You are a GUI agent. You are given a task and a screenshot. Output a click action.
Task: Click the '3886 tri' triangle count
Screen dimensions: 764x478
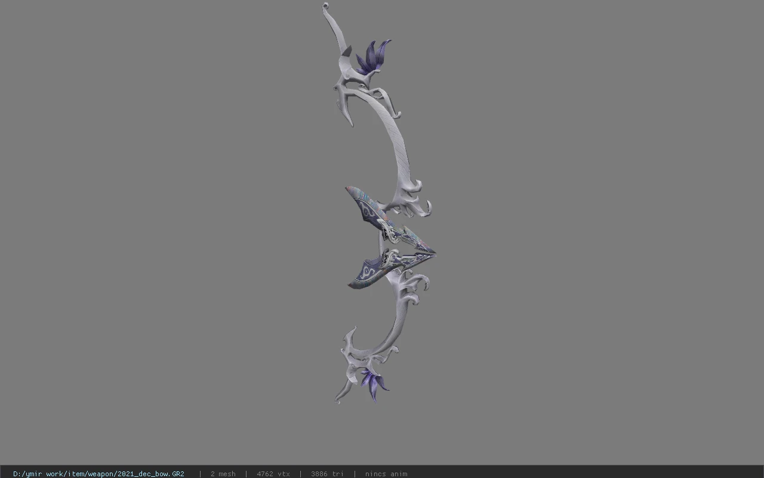click(x=327, y=474)
